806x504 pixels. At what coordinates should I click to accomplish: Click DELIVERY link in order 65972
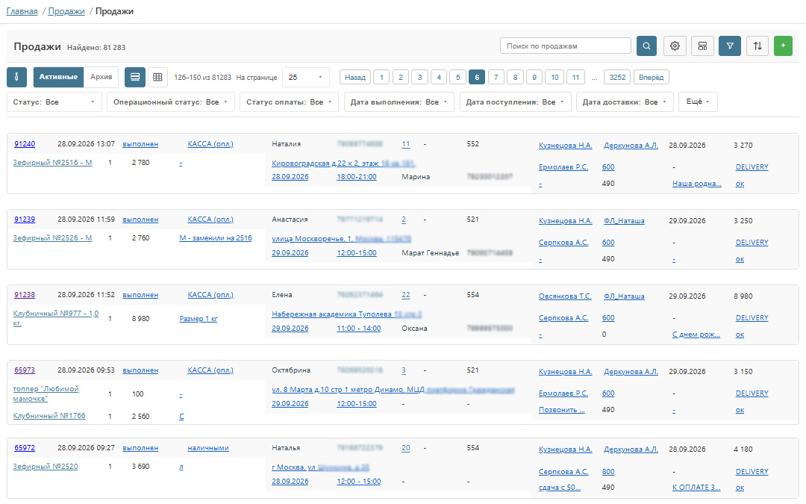(752, 472)
